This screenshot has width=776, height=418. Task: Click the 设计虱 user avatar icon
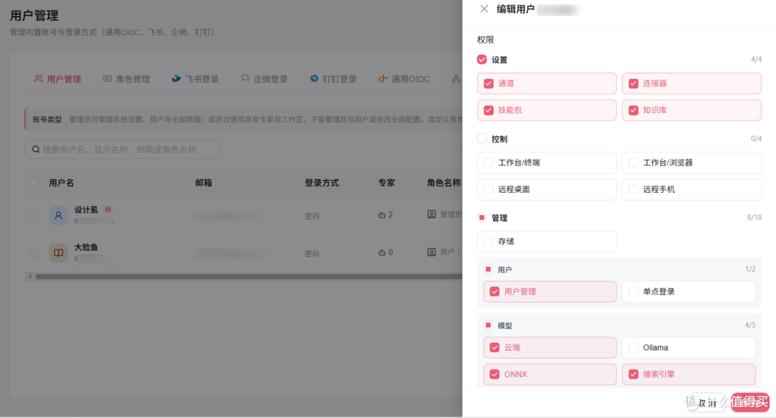click(58, 215)
